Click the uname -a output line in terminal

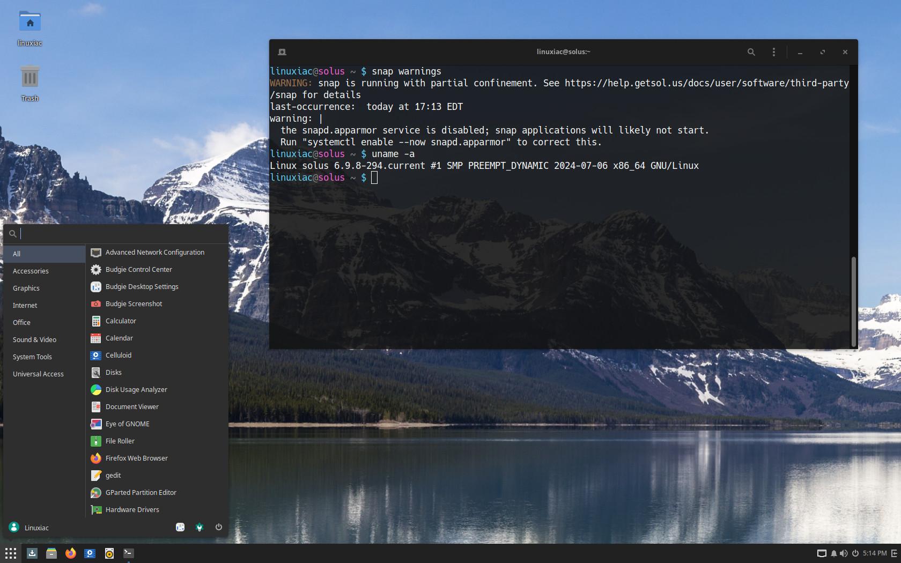[484, 166]
